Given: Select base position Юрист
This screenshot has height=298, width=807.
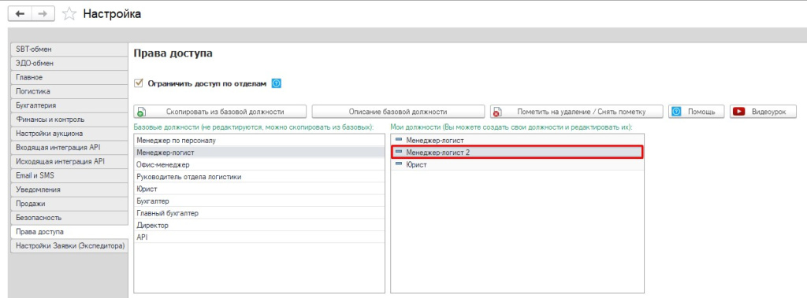Looking at the screenshot, I should coord(258,189).
